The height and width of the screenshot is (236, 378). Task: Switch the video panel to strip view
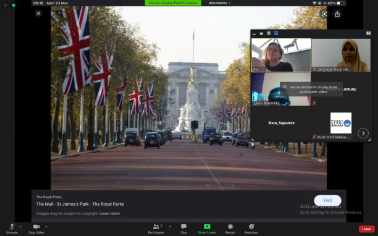click(x=269, y=33)
